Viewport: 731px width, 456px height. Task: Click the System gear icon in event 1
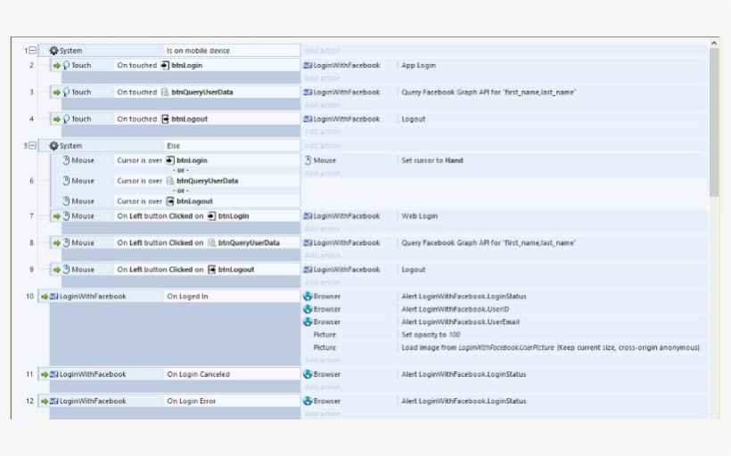pyautogui.click(x=53, y=50)
